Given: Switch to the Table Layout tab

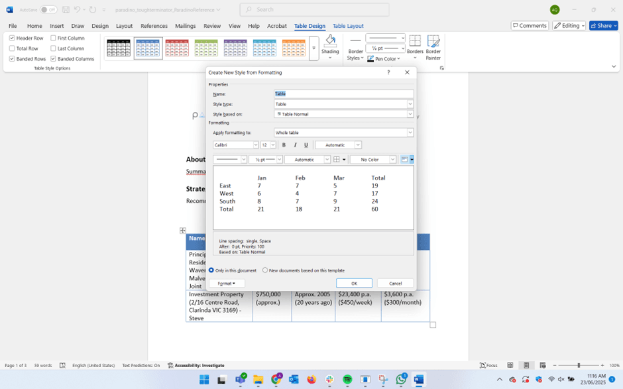Looking at the screenshot, I should click(348, 26).
